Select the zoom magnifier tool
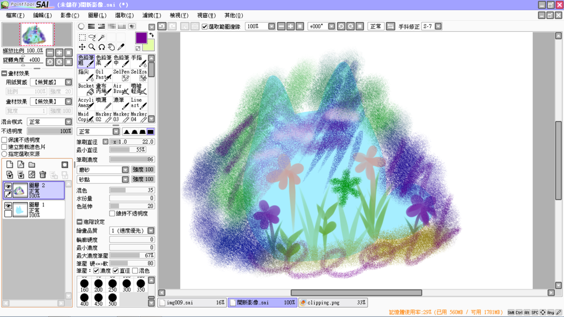Viewport: 564px width, 317px height. (92, 47)
